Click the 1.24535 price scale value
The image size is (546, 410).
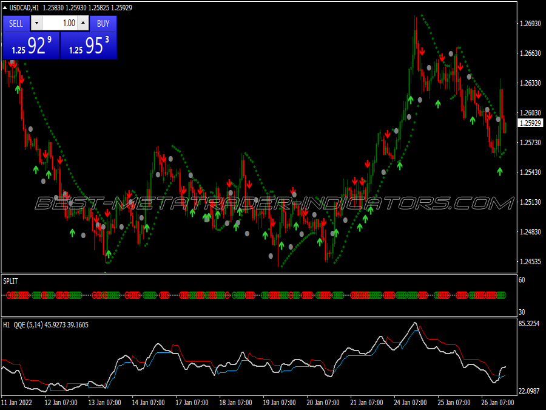tap(530, 261)
